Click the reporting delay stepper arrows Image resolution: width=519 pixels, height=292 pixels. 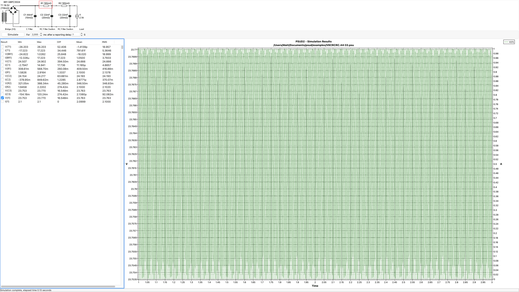pos(81,34)
